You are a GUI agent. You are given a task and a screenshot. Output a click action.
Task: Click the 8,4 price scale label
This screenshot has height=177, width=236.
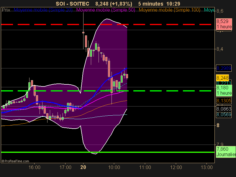(x=220, y=49)
